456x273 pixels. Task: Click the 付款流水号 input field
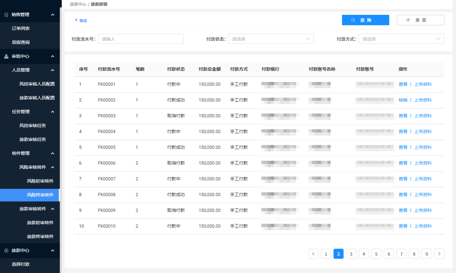pos(141,38)
